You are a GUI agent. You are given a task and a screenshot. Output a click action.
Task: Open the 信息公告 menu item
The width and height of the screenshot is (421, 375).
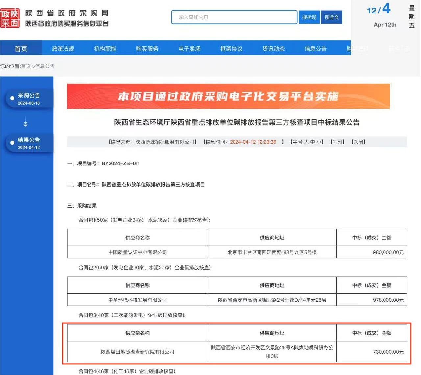(x=316, y=49)
